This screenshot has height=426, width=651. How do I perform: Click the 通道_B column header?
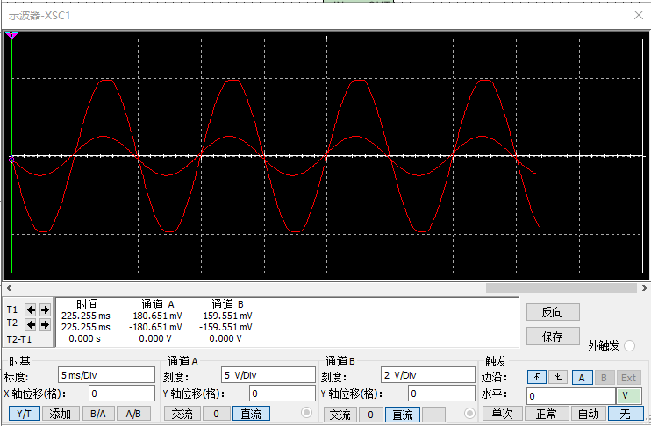(x=227, y=304)
